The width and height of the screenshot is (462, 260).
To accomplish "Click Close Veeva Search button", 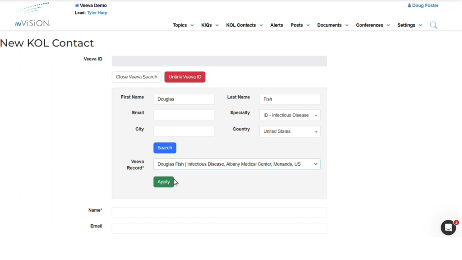I will click(136, 77).
